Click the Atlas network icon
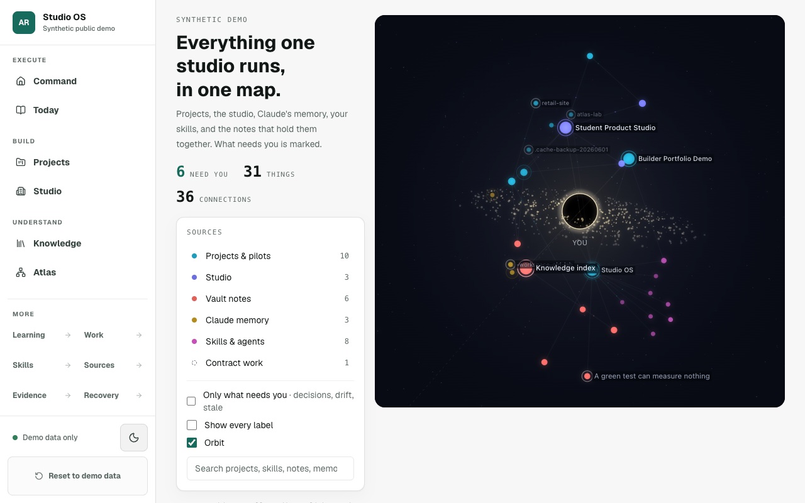 click(21, 272)
